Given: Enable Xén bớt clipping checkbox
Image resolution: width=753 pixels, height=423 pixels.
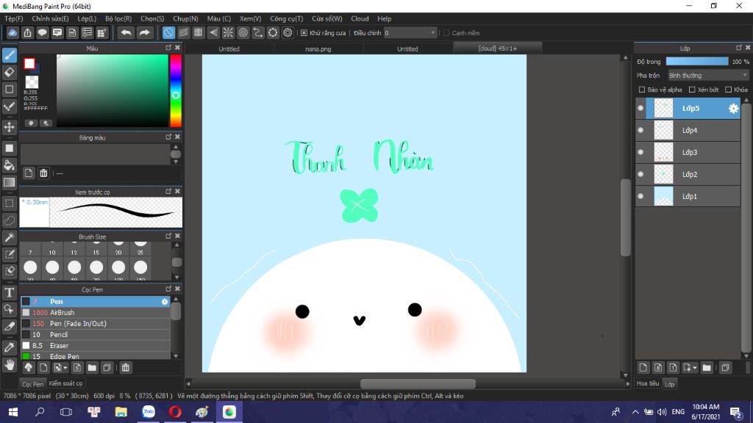Looking at the screenshot, I should click(692, 90).
